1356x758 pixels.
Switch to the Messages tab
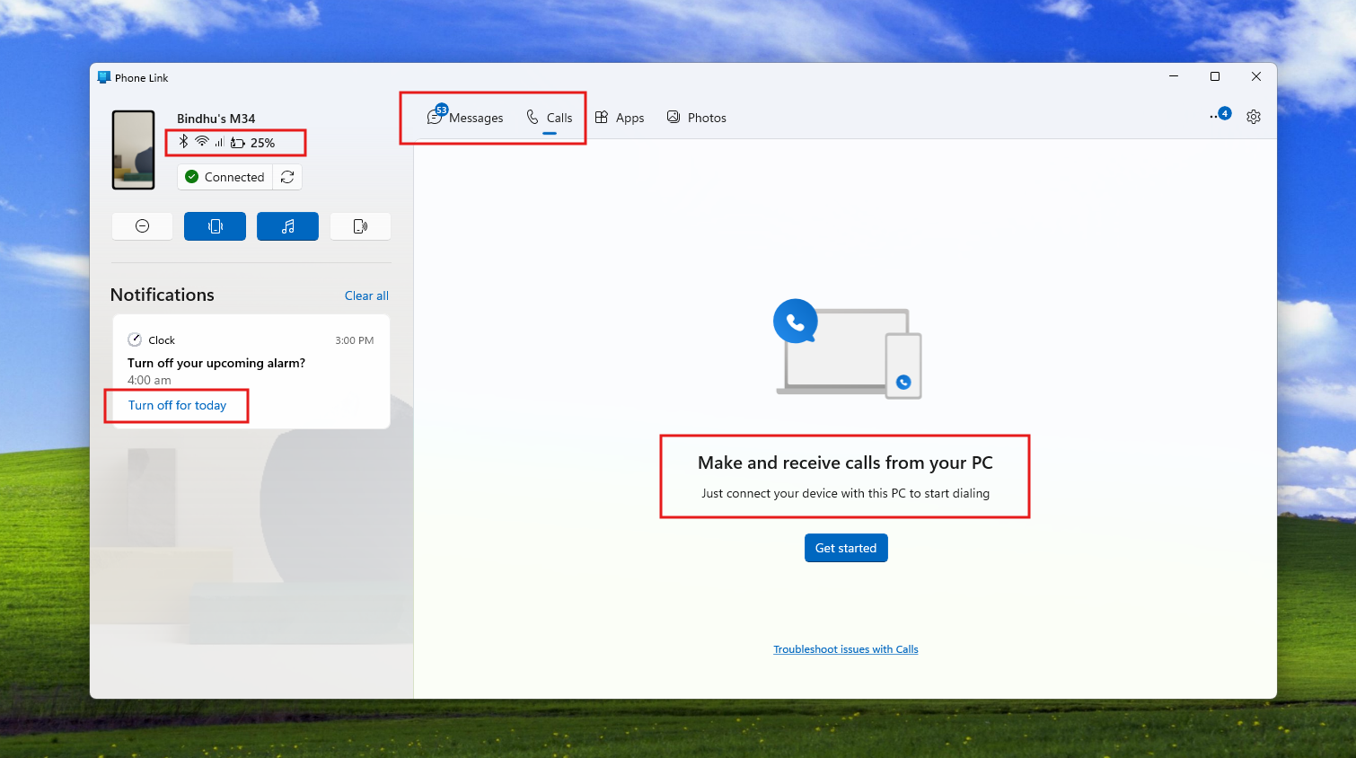tap(465, 118)
